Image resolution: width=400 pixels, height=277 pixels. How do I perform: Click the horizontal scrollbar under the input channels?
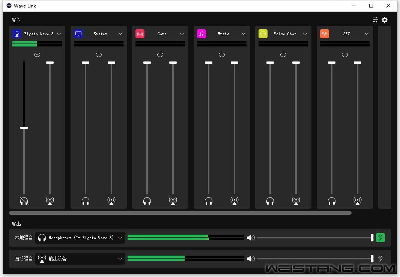coord(180,213)
